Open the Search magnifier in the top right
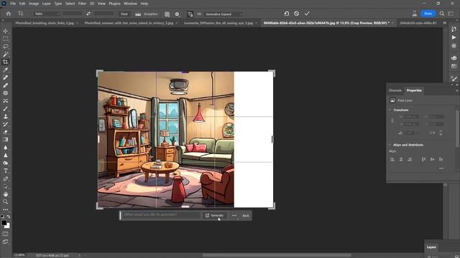460x258 pixels. tap(442, 14)
